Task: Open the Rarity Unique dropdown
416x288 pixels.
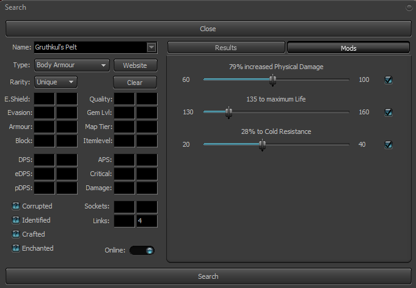Action: (x=56, y=82)
